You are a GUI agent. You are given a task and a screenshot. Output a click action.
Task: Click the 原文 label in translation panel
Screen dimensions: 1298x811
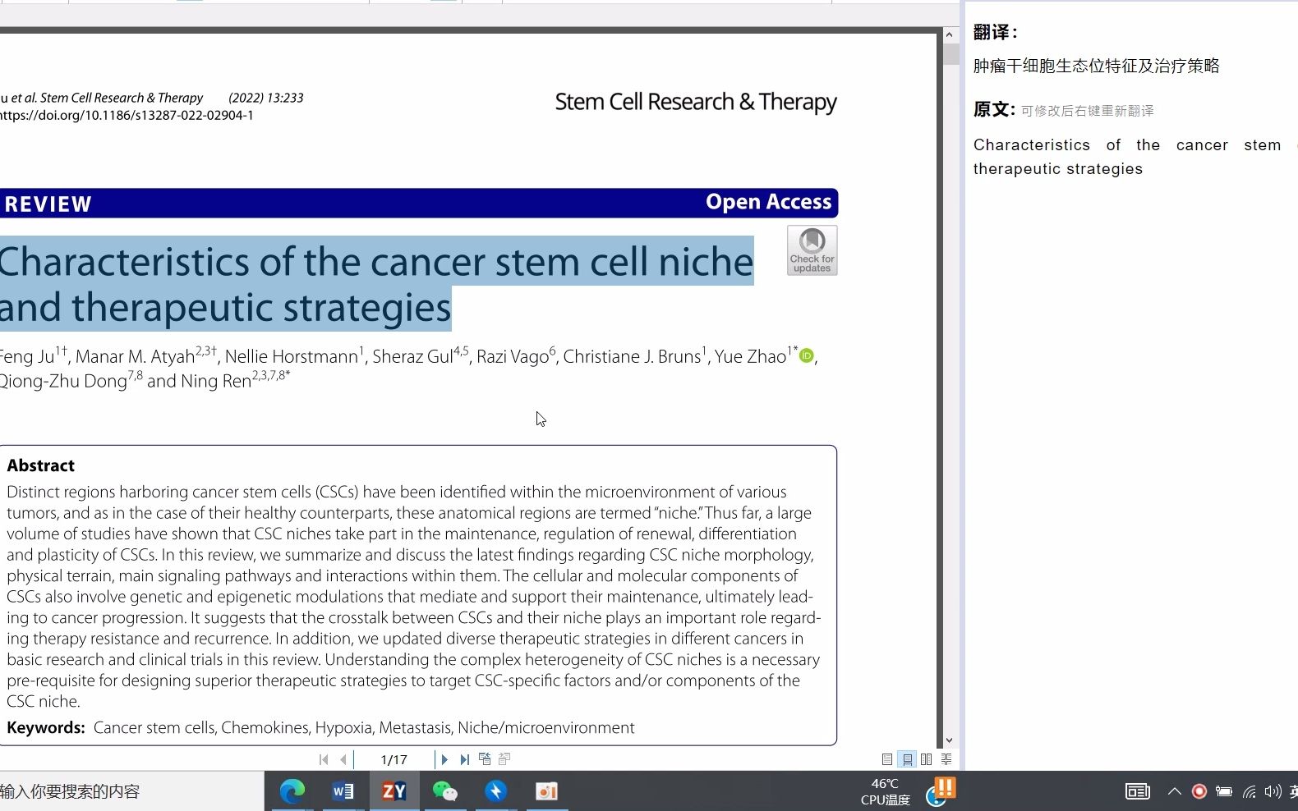(x=994, y=109)
